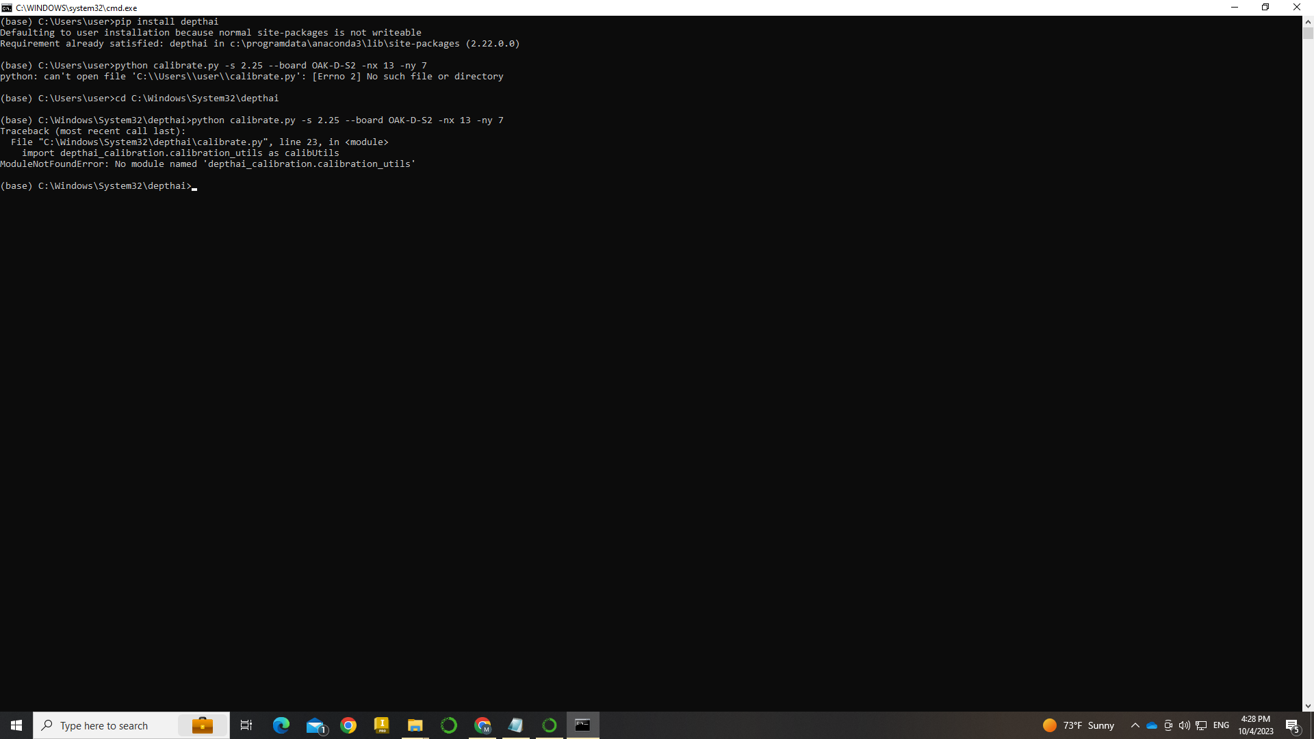
Task: Click the 73°F Sunny weather widget
Action: pos(1079,725)
